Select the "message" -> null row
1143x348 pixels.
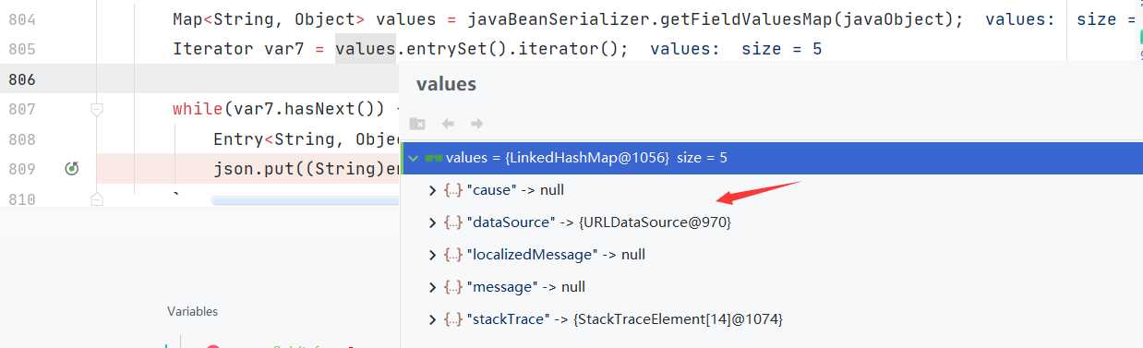(772, 287)
